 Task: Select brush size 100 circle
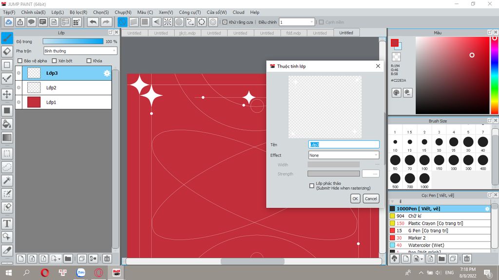pyautogui.click(x=424, y=160)
